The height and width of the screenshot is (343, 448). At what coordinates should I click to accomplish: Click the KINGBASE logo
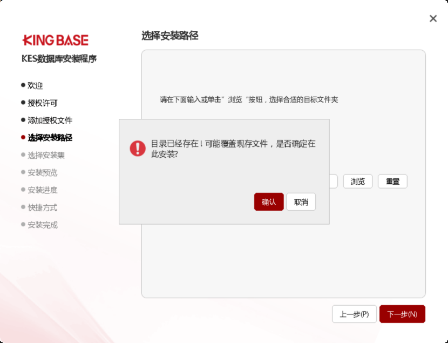pyautogui.click(x=56, y=40)
